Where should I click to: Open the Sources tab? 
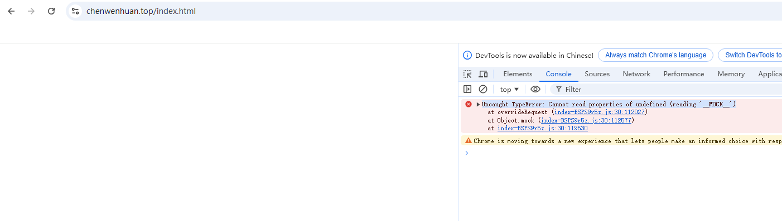[597, 74]
